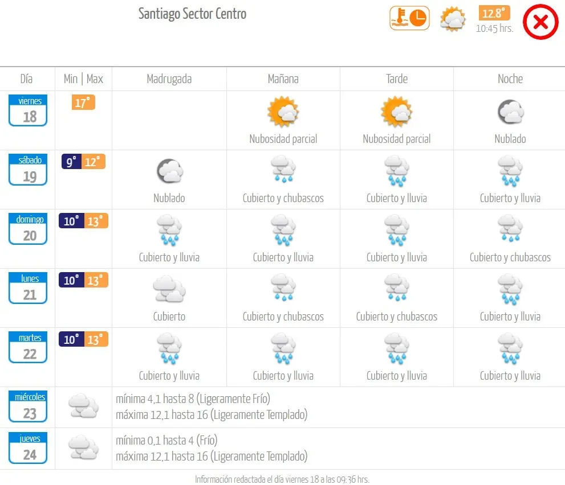565x485 pixels.
Task: Select the viernes 18 calendar tile
Action: [x=28, y=110]
